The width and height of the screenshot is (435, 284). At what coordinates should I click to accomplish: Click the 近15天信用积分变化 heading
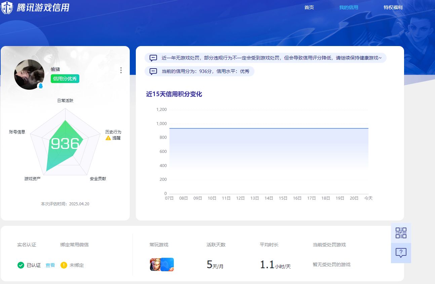pyautogui.click(x=174, y=94)
